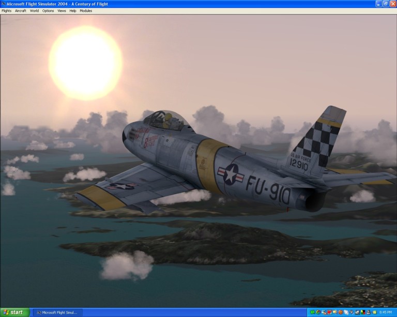Open the Aircraft menu
397x317 pixels.
(20, 10)
